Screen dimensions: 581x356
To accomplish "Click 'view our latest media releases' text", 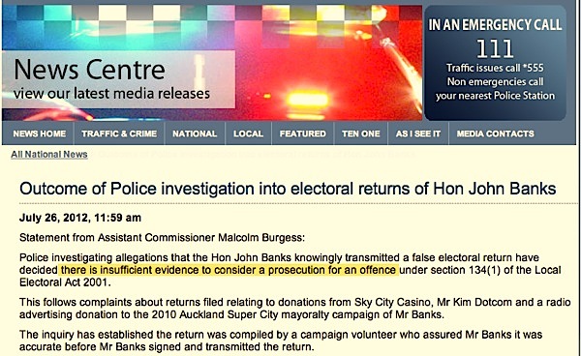I will point(112,93).
